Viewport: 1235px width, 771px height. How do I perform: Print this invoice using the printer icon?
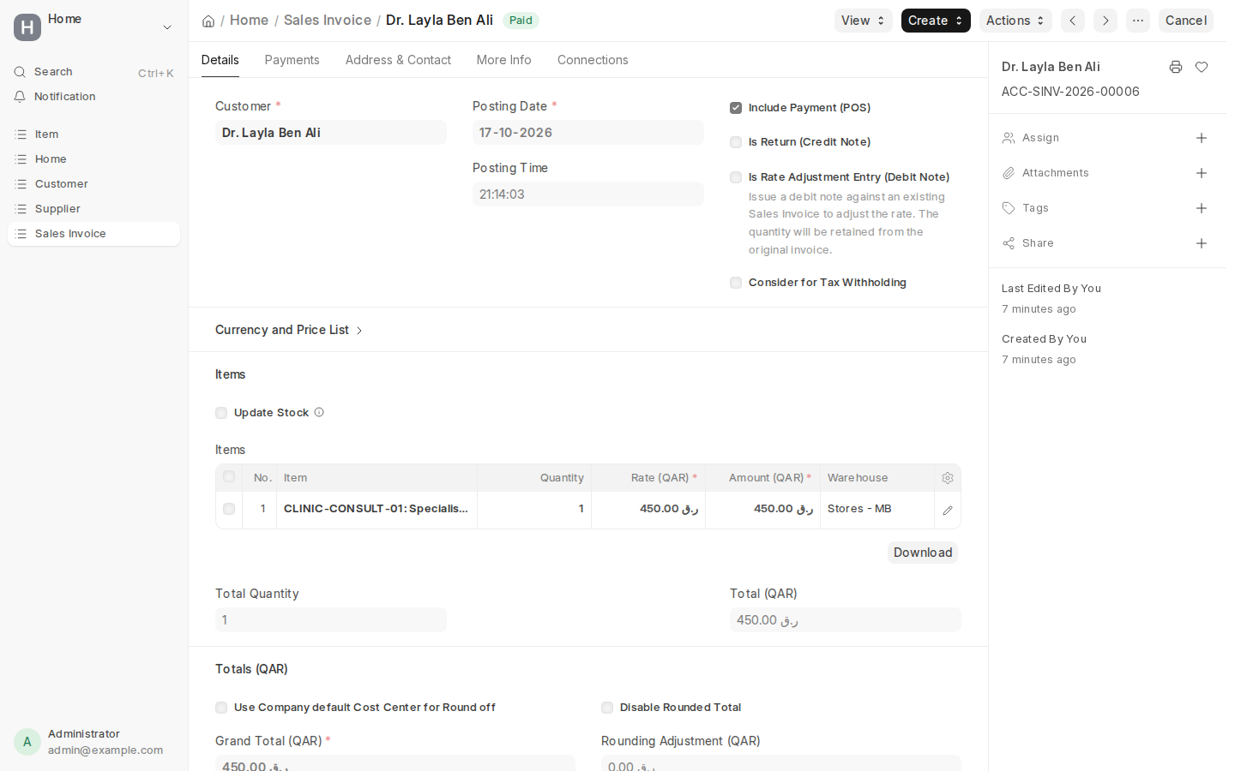pyautogui.click(x=1176, y=67)
